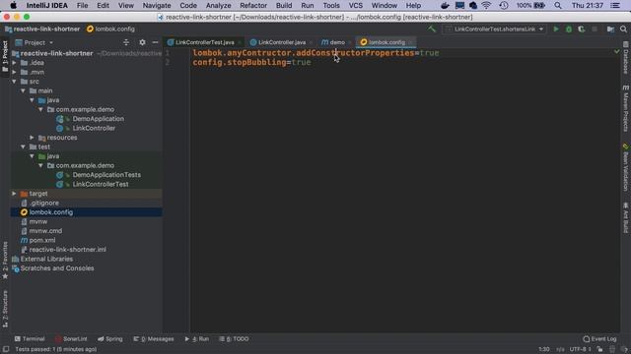Switch to LinkController.java tab
631x354 pixels.
[x=281, y=42]
